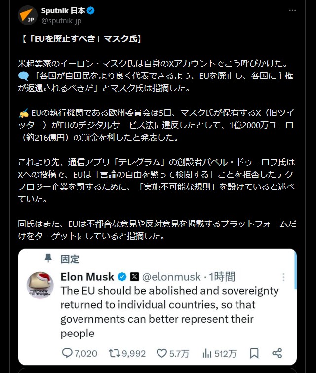Viewport: 316px width, 373px height.
Task: Open the Sputnik 日本 profile avatar
Action: [28, 15]
